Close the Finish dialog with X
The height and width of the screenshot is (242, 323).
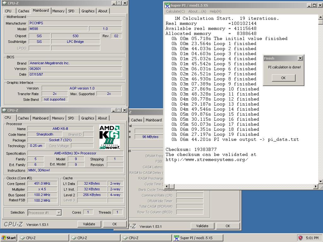tap(300, 58)
